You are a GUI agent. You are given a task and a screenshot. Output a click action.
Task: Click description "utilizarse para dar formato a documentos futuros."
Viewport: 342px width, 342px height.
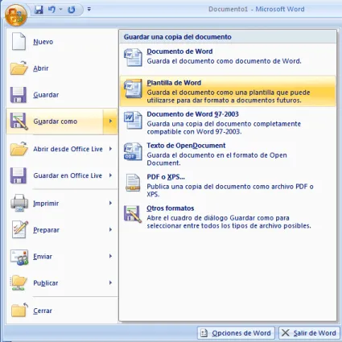224,101
